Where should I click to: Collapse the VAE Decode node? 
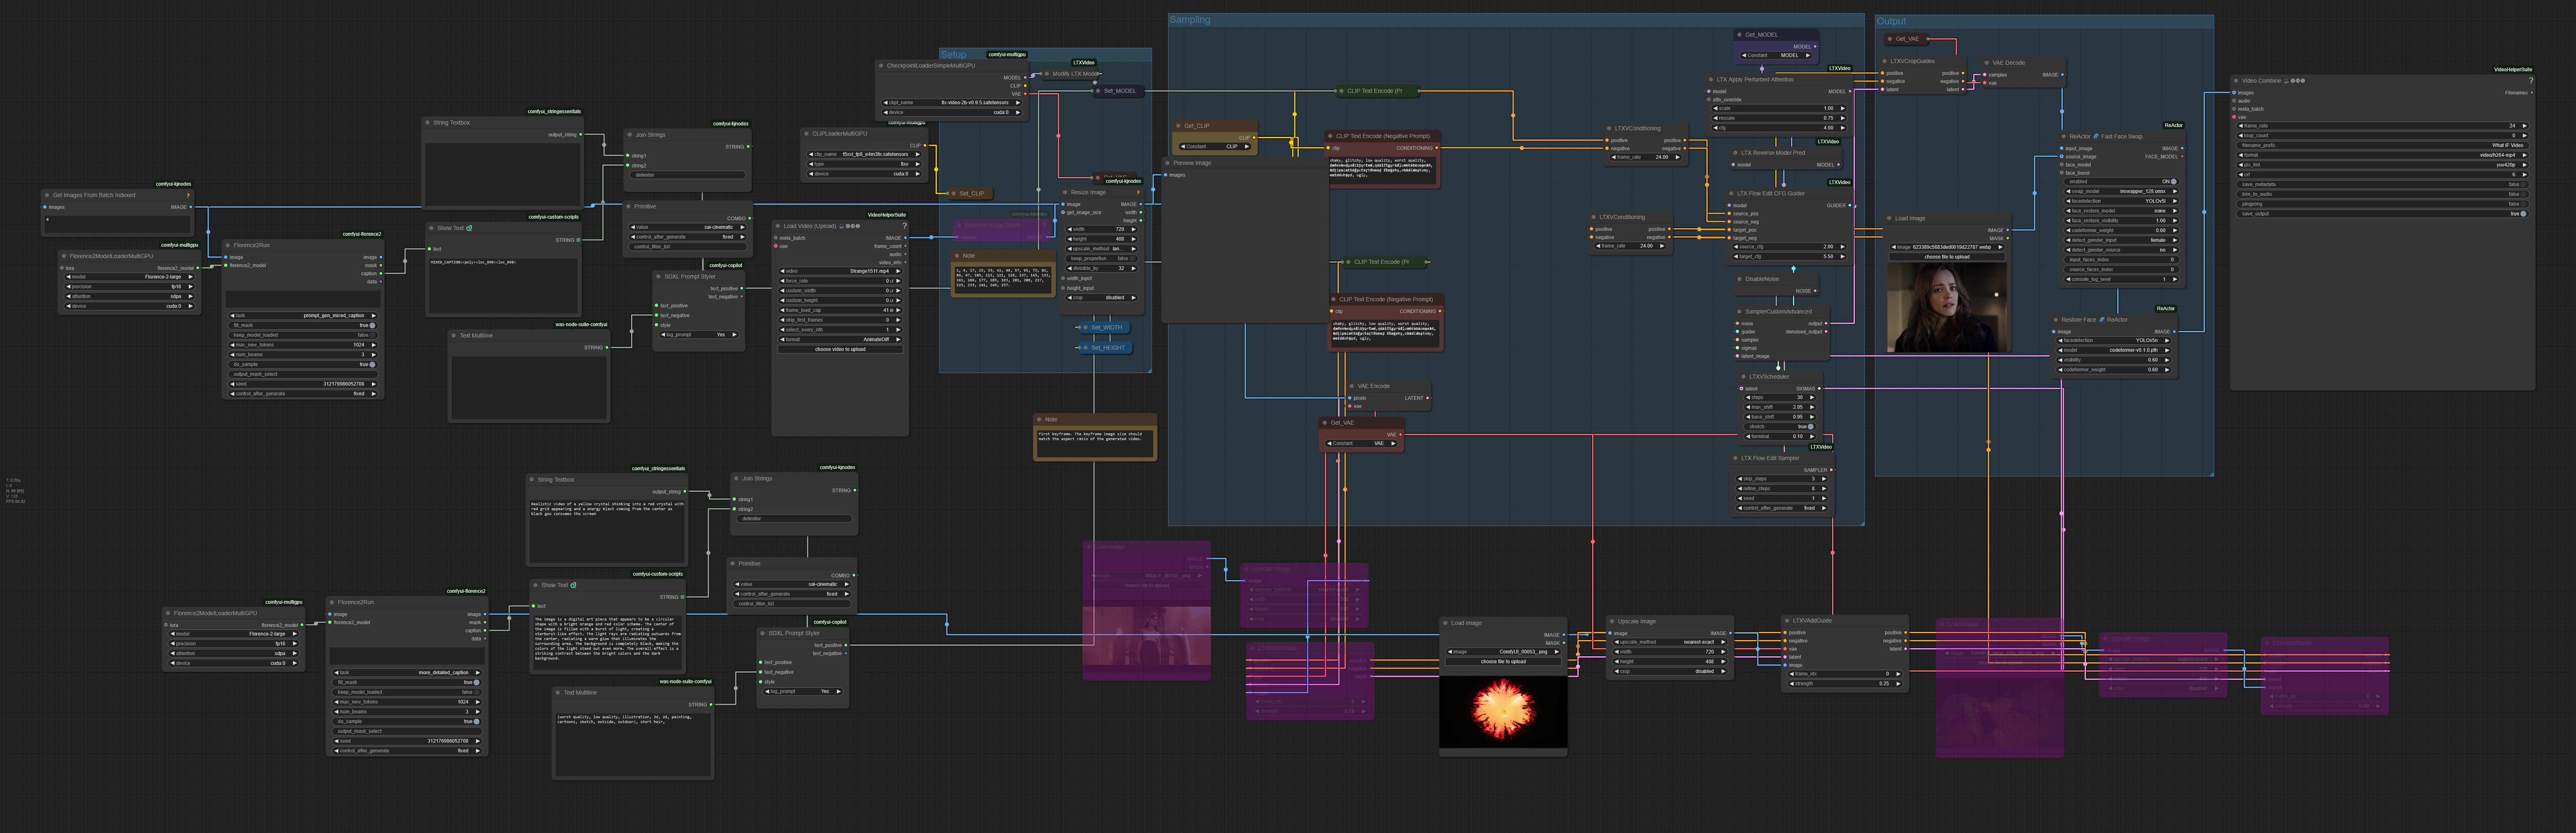[1987, 63]
